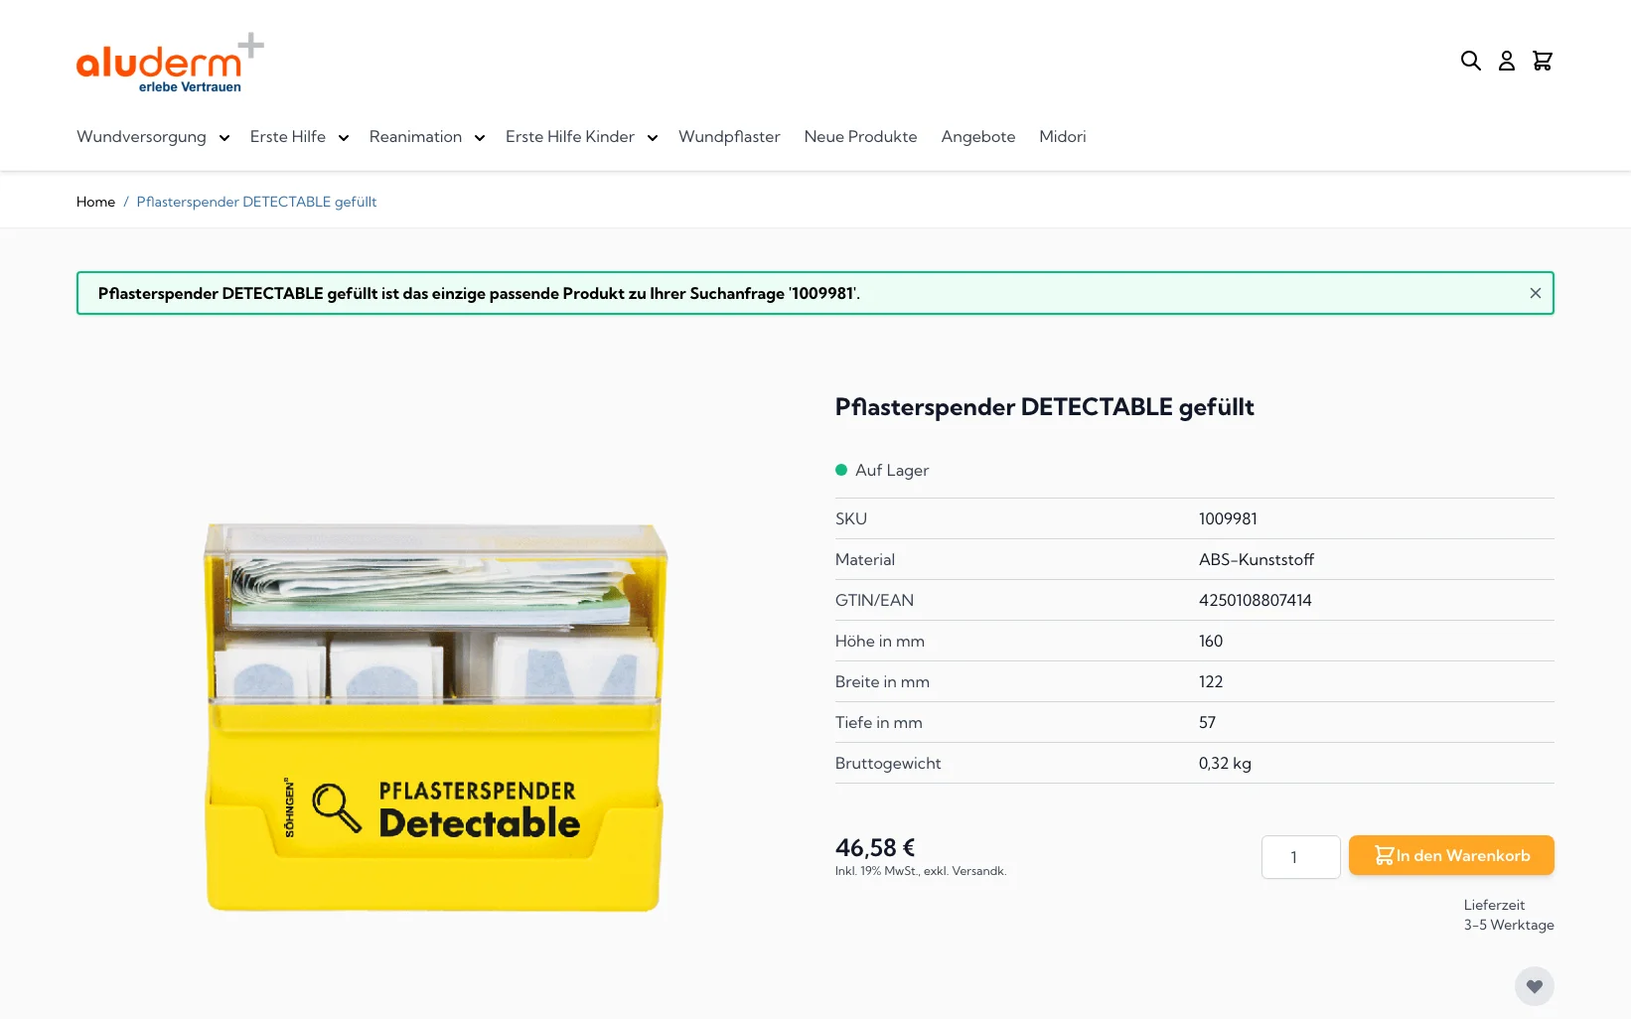Screen dimensions: 1631x1019
Task: Open the Midori menu item
Action: (x=1063, y=137)
